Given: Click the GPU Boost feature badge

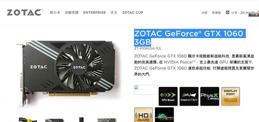Looking at the screenshot, I should [x=168, y=96].
